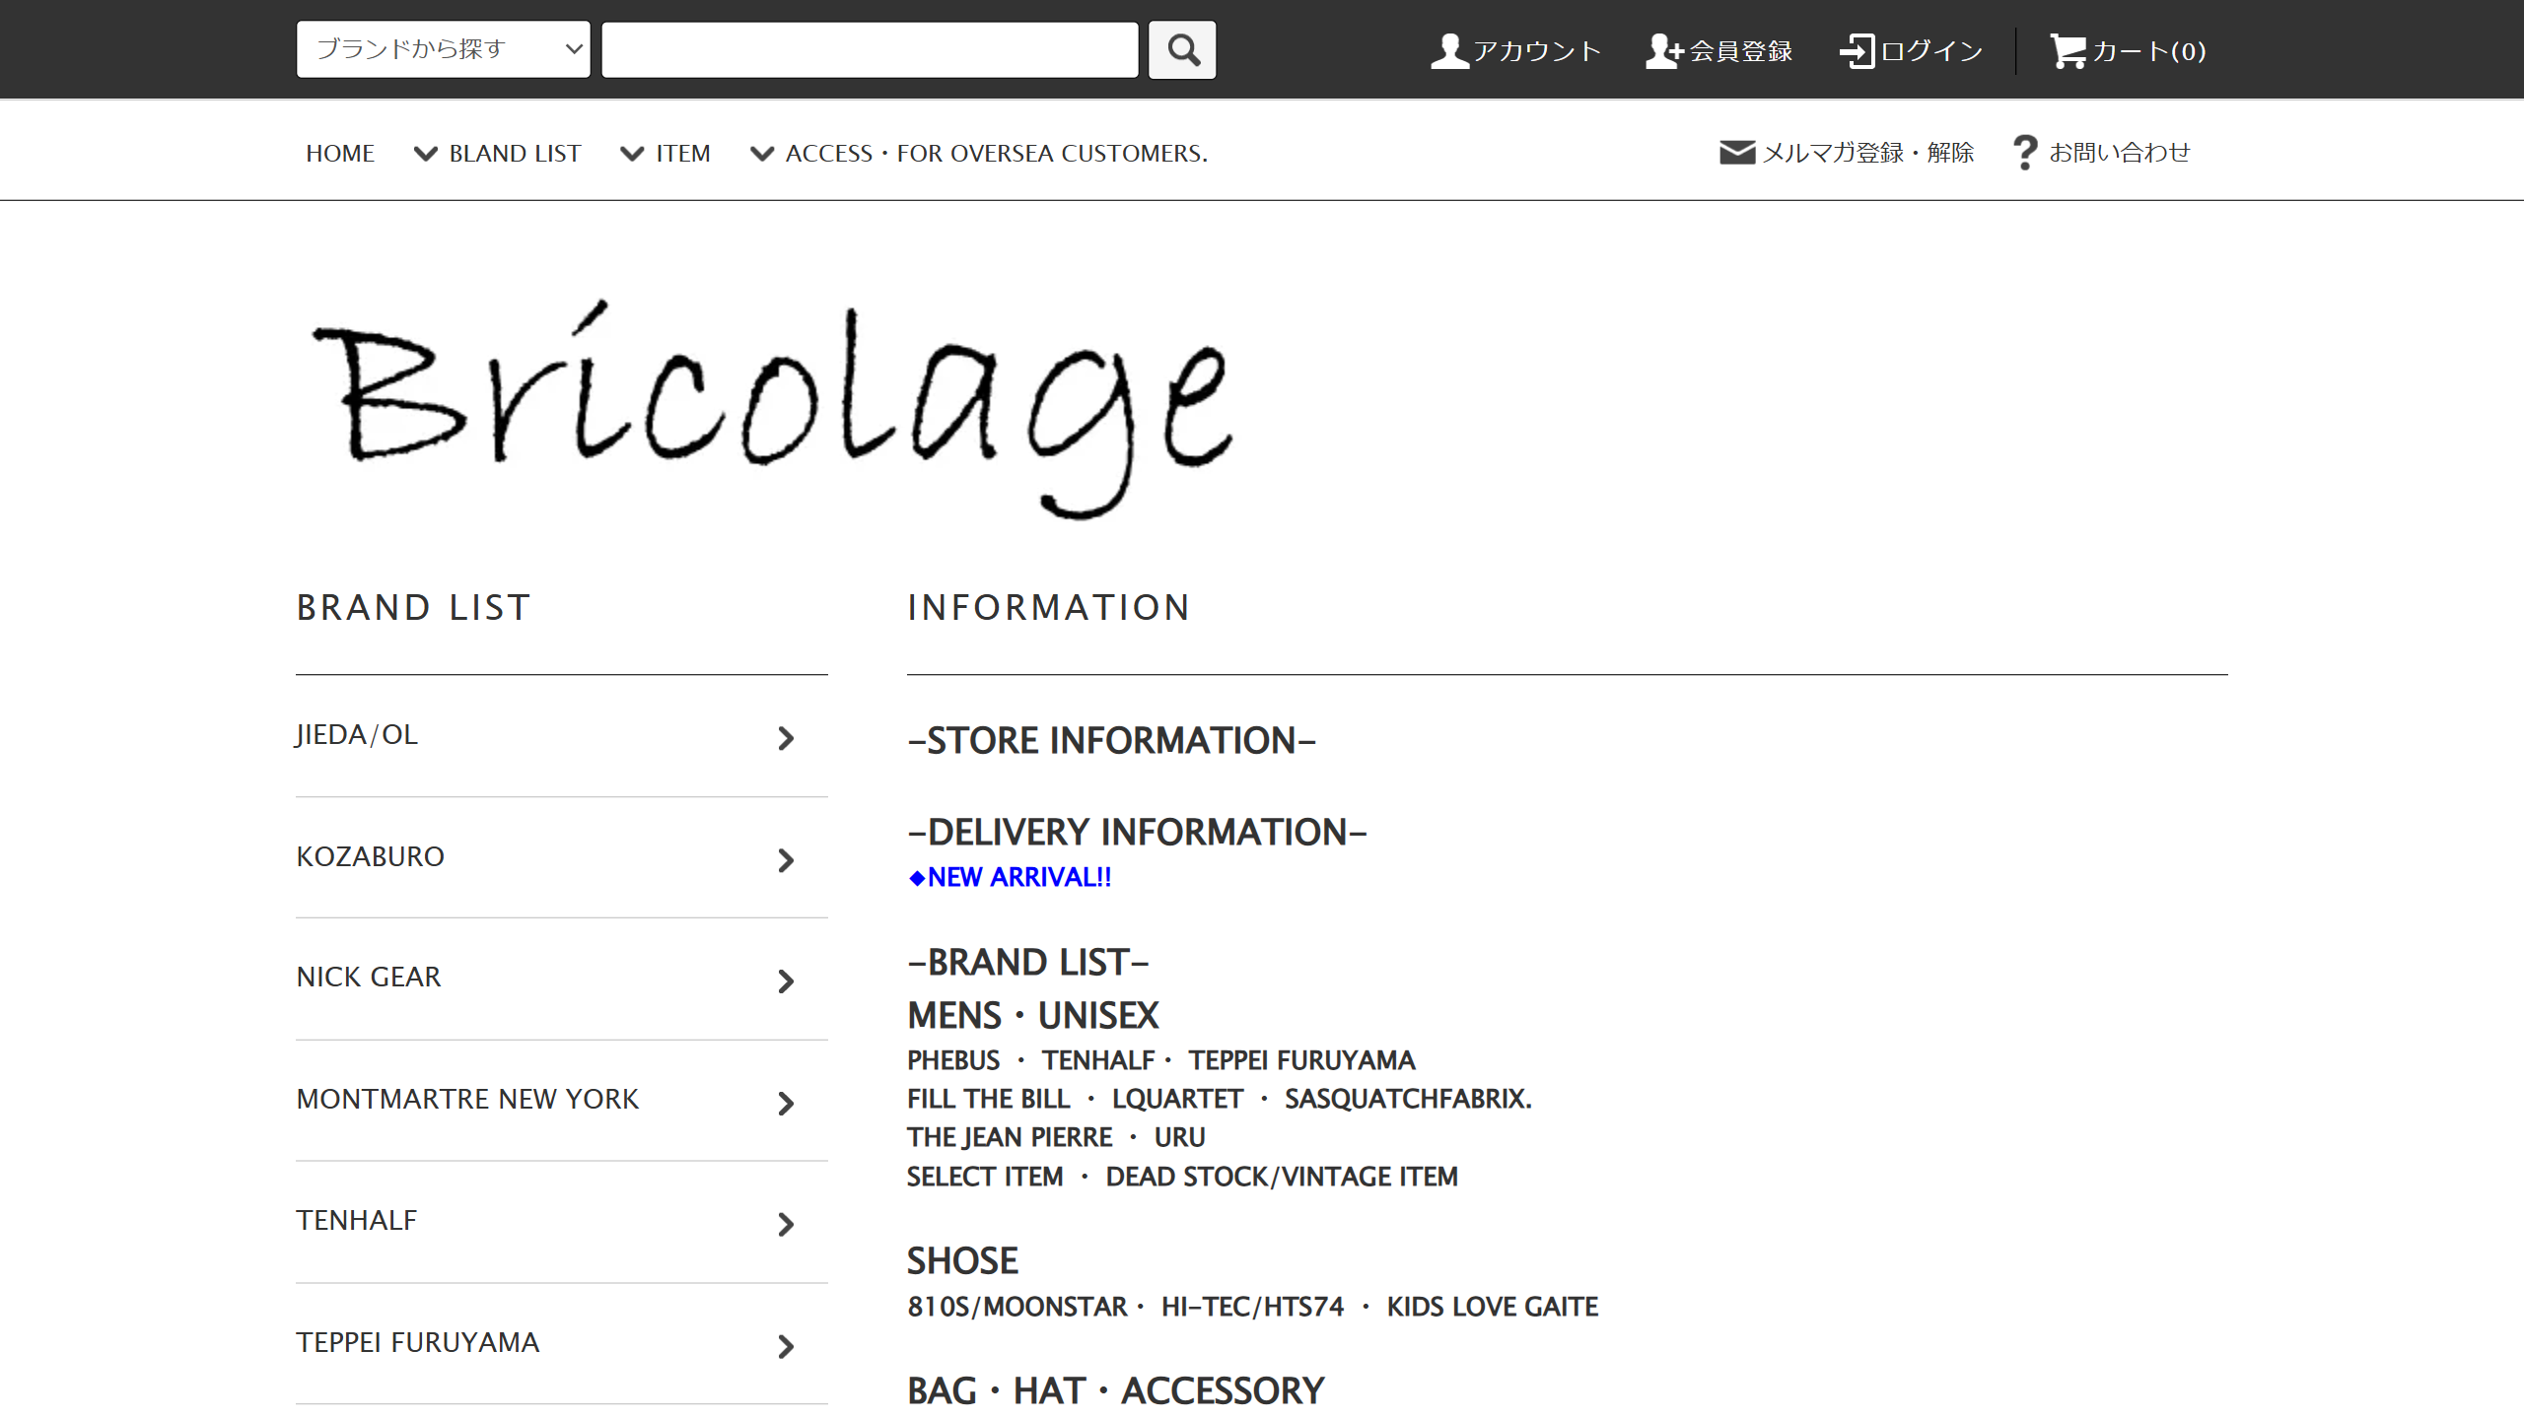
Task: Open TEPPEI FURUYAMA in information brand list
Action: [x=1301, y=1060]
